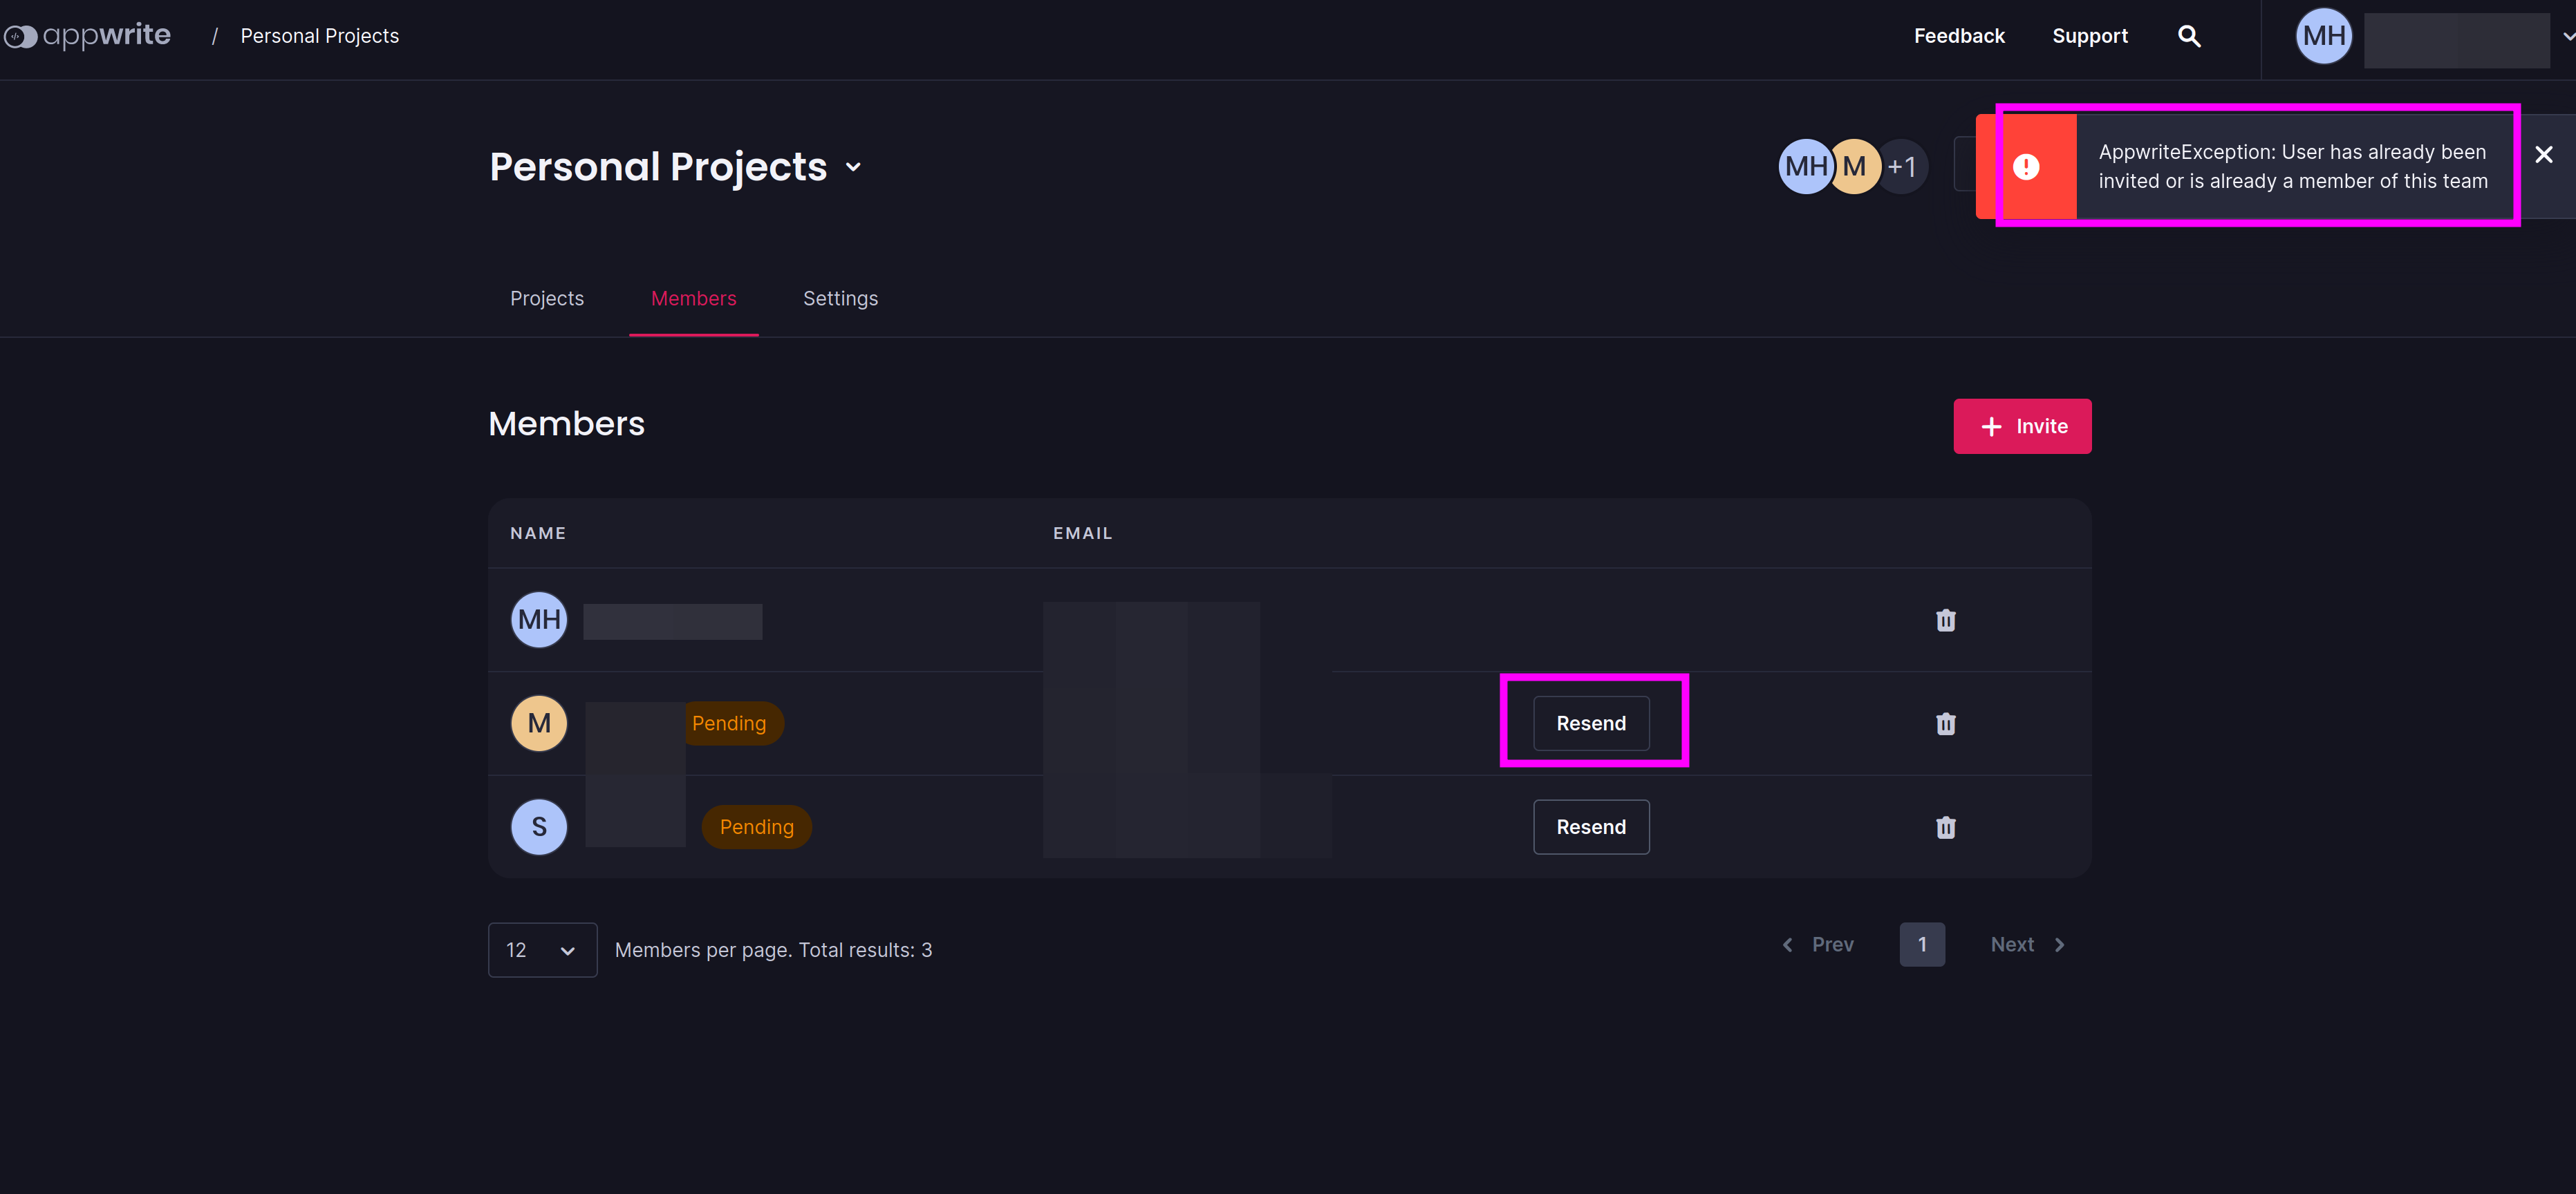Image resolution: width=2576 pixels, height=1194 pixels.
Task: Click the Appwrite logo
Action: pyautogui.click(x=88, y=35)
